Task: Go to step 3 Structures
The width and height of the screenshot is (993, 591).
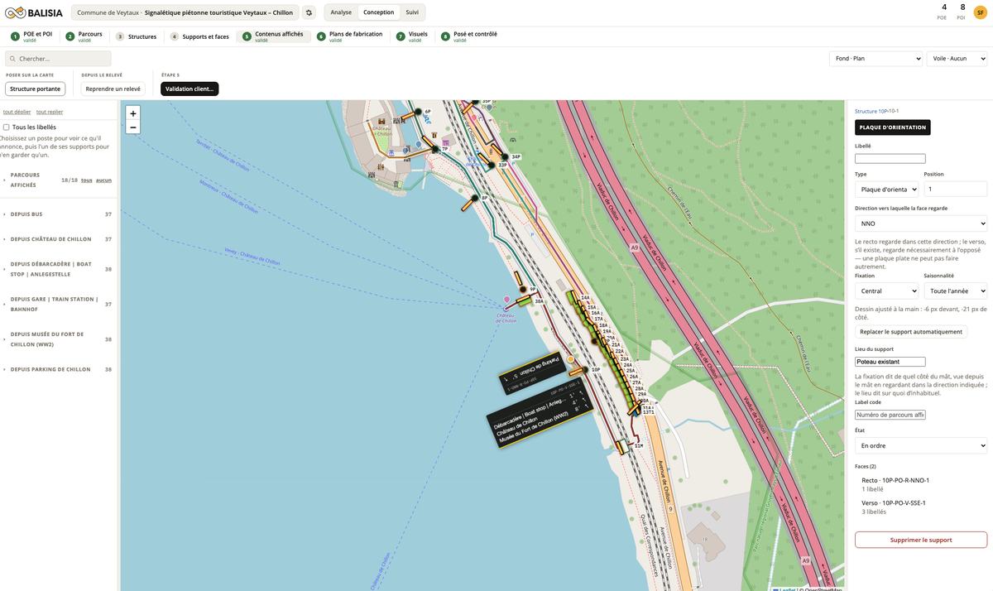Action: 137,36
